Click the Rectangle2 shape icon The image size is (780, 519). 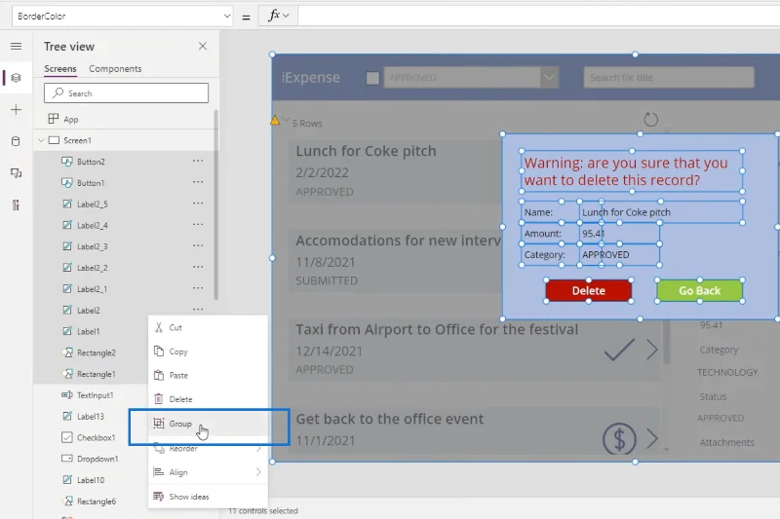[67, 352]
